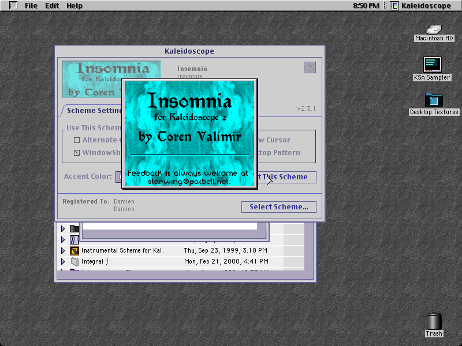The height and width of the screenshot is (346, 462).
Task: Open the Macintosh HD drive icon
Action: 434,29
